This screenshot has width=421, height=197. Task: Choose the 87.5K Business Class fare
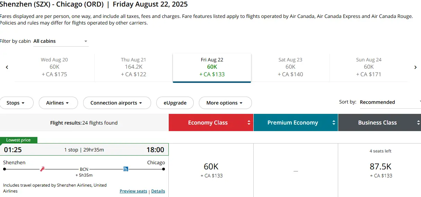pos(380,170)
